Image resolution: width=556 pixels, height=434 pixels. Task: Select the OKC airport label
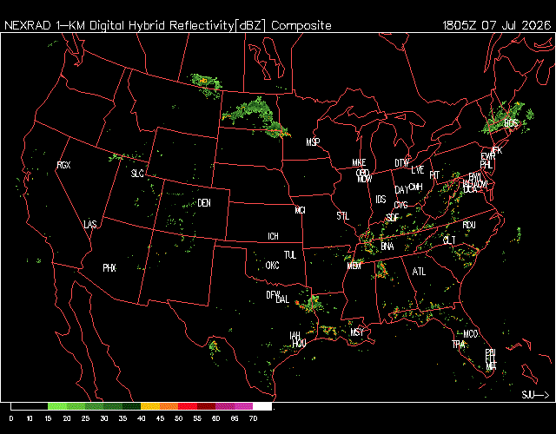272,266
